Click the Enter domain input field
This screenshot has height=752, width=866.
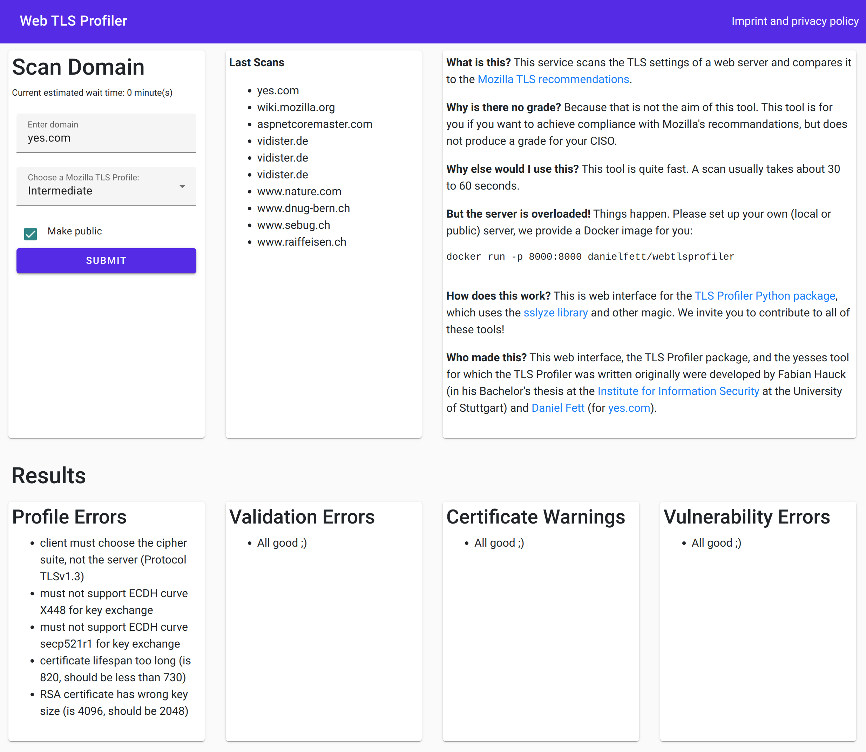tap(106, 138)
